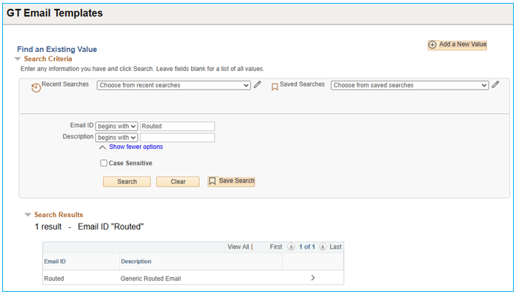Click the Search Results heading text
This screenshot has width=516, height=294.
[x=58, y=215]
